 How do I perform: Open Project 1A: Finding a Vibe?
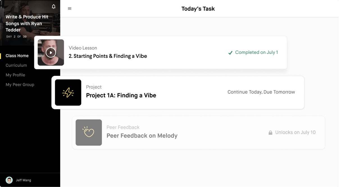pos(121,95)
